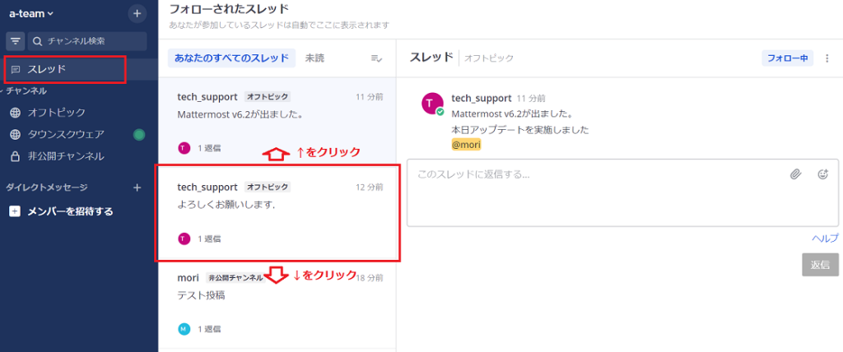Screen dimensions: 843x352
Task: Add a direct message with plus icon
Action: [x=137, y=188]
